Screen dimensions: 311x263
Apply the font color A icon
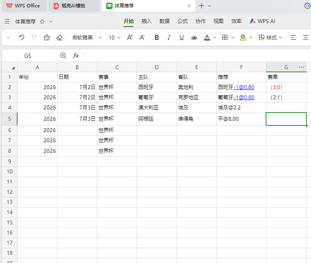[x=207, y=38]
